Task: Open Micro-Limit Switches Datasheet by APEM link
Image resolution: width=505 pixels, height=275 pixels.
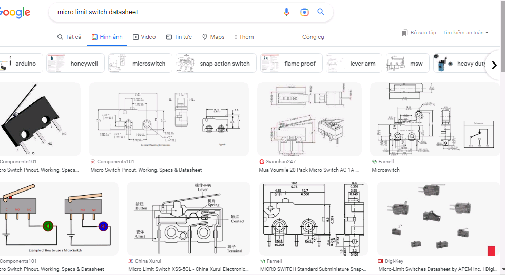Action: 439,269
